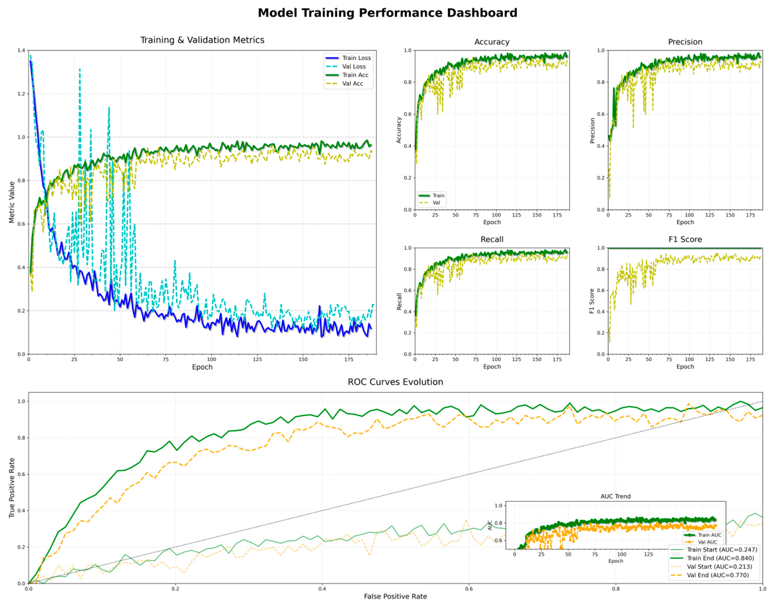
Task: Click the True Positive Rate axis label
Action: pos(12,488)
